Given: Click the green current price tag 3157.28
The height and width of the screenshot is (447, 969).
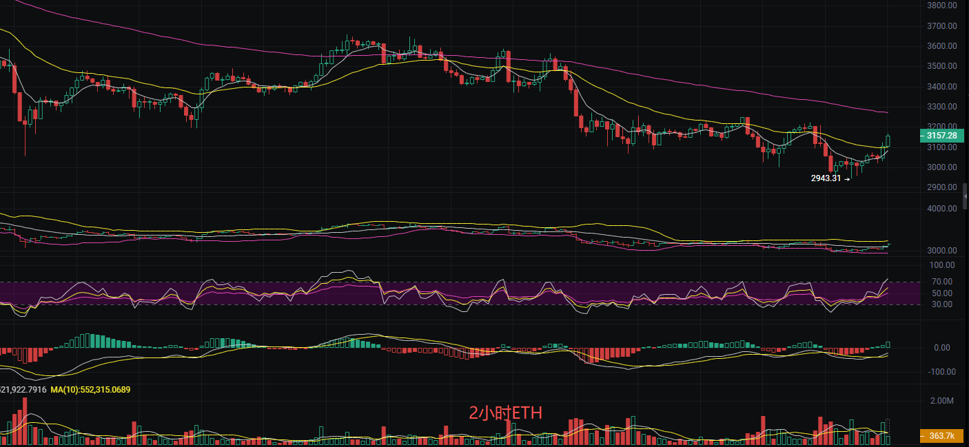Looking at the screenshot, I should click(x=941, y=136).
